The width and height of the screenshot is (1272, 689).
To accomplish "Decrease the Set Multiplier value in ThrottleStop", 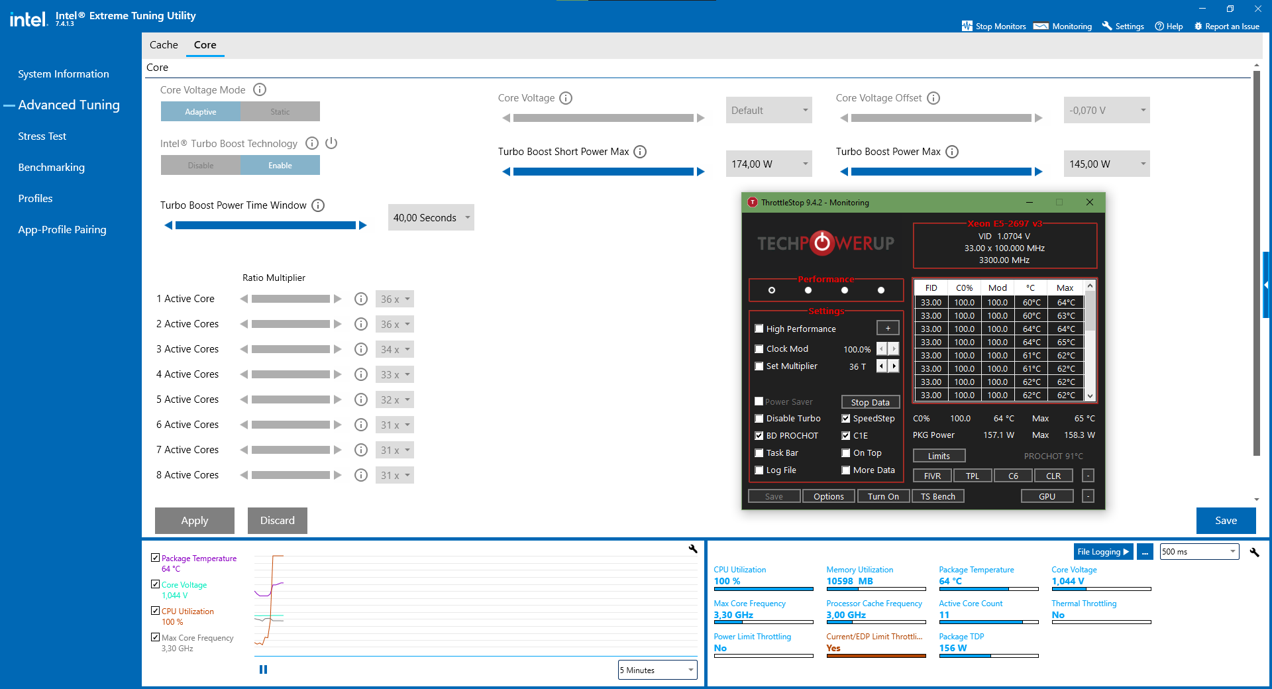I will click(882, 366).
